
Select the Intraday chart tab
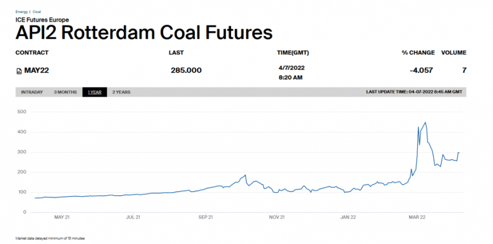coord(32,92)
